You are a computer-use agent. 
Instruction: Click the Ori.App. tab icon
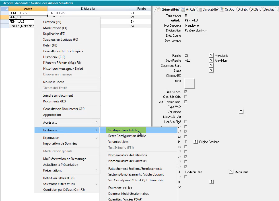pos(222,10)
